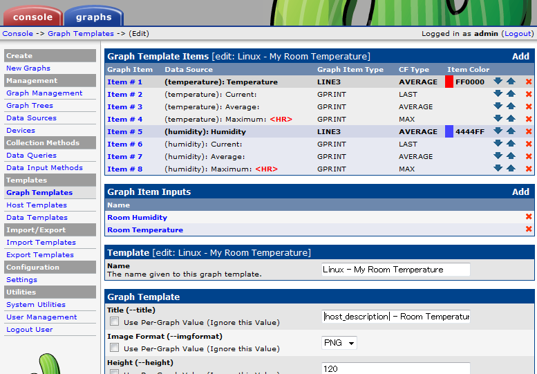Click red FF0000 color swatch
Viewport: 537px width, 374px height.
pos(449,82)
